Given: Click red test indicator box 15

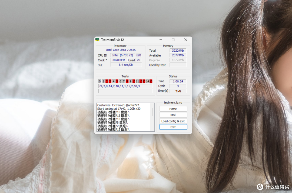Looking at the screenshot, I should point(151,81).
